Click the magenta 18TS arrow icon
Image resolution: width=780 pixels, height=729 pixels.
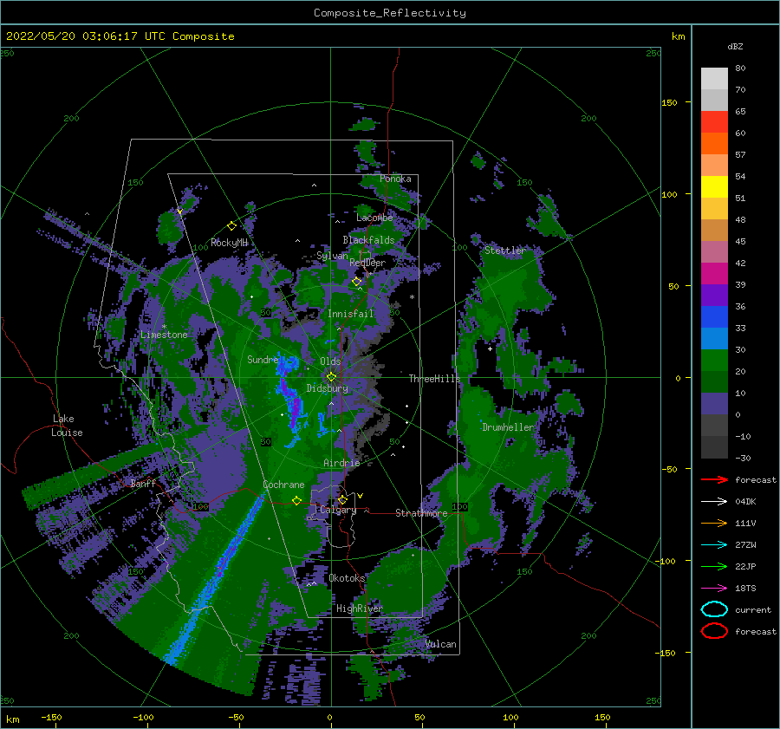(714, 589)
